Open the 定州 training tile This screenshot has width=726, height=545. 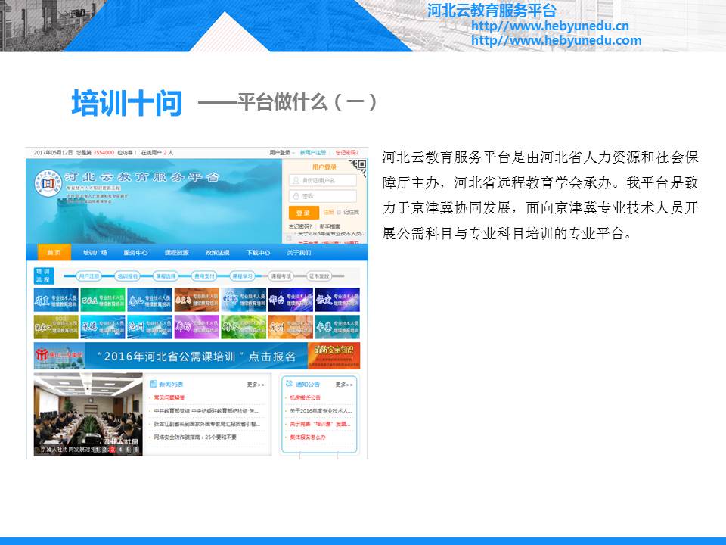click(x=290, y=327)
